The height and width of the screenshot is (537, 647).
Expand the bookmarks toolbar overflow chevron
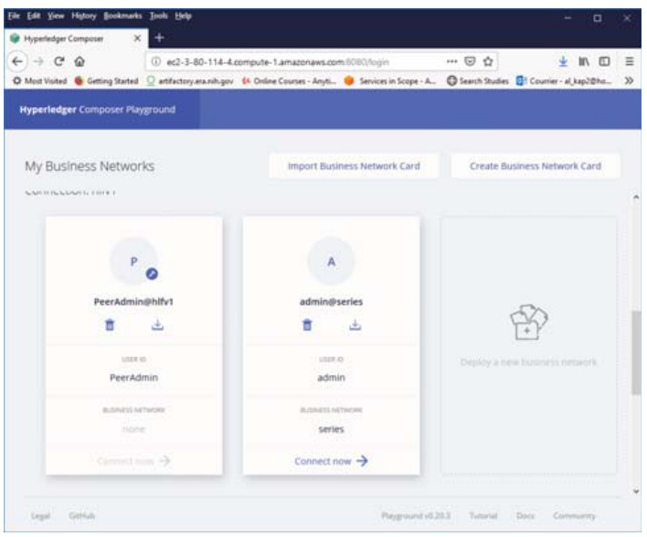pyautogui.click(x=630, y=80)
